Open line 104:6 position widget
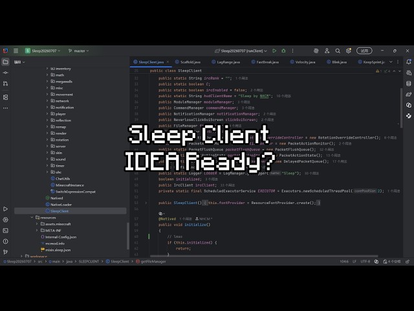414x311 pixels. [344, 262]
